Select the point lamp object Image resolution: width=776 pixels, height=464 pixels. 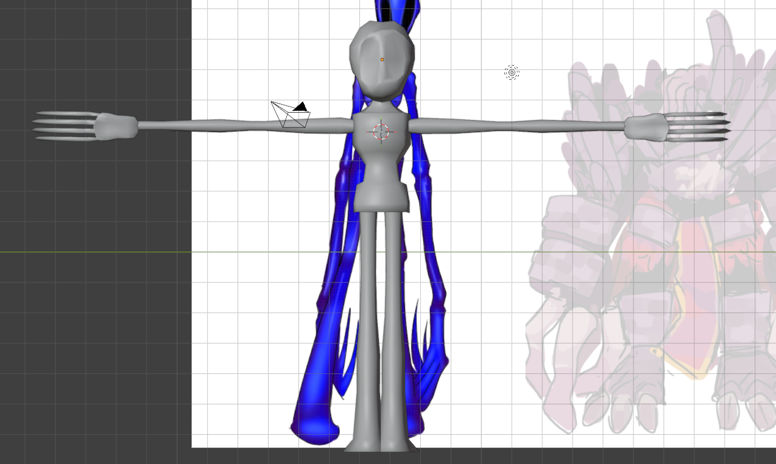click(x=512, y=73)
